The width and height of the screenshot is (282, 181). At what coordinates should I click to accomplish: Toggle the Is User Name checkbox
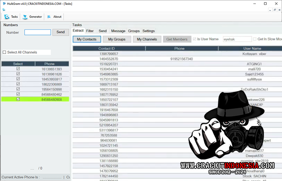point(195,39)
